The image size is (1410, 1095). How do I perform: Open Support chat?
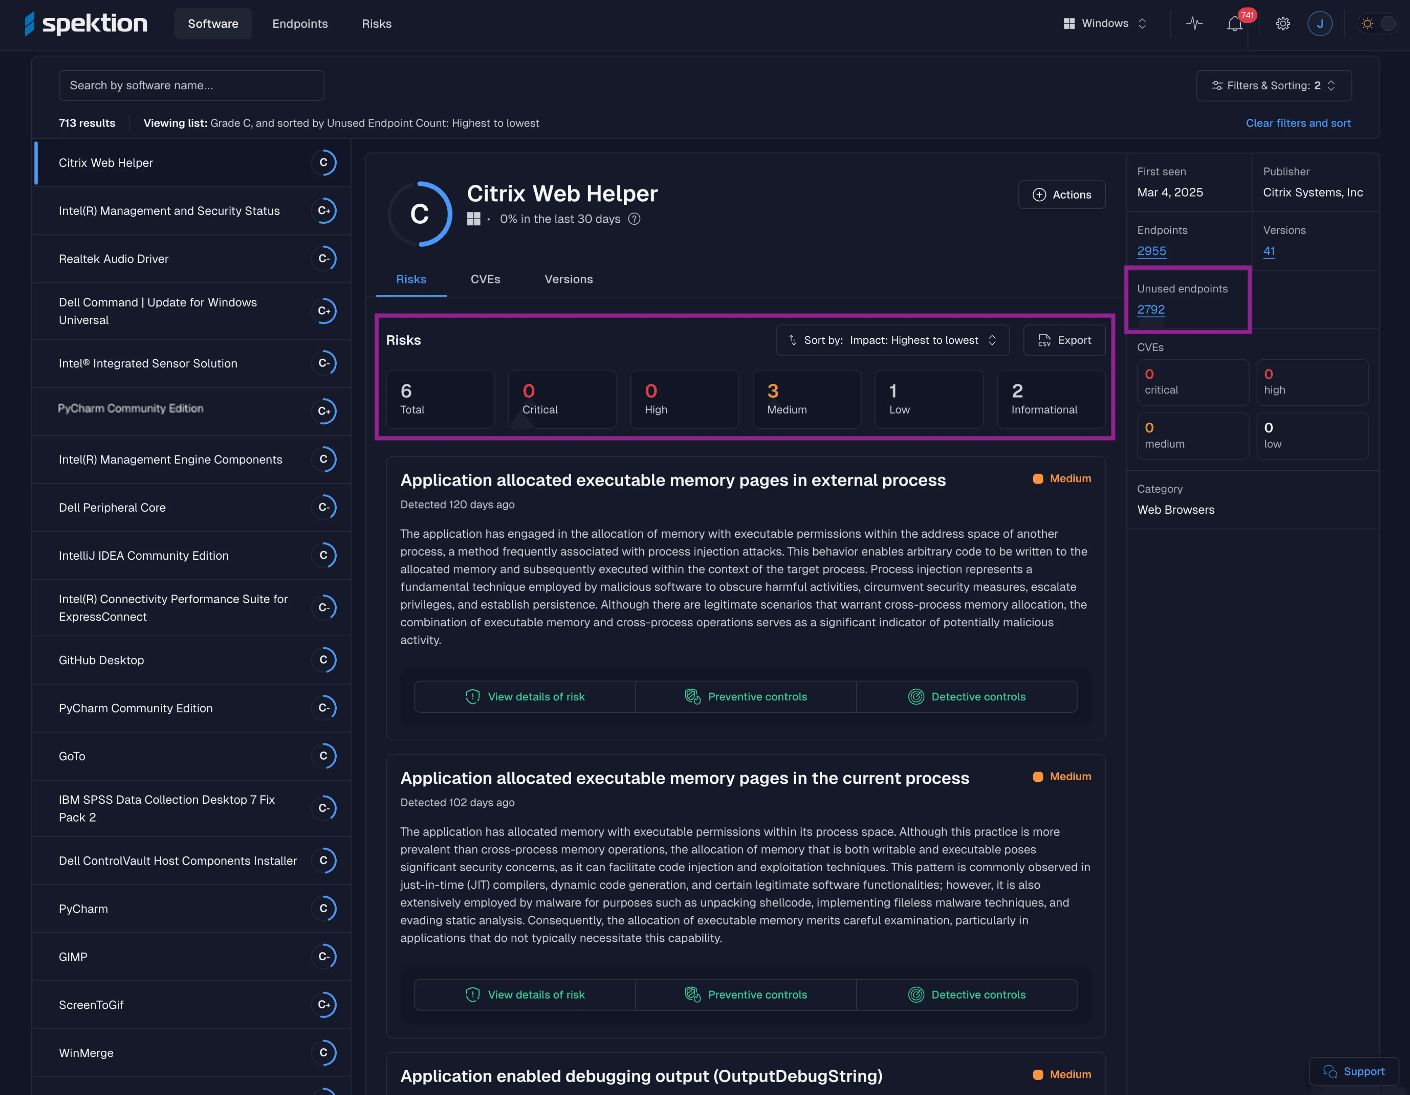click(x=1354, y=1071)
